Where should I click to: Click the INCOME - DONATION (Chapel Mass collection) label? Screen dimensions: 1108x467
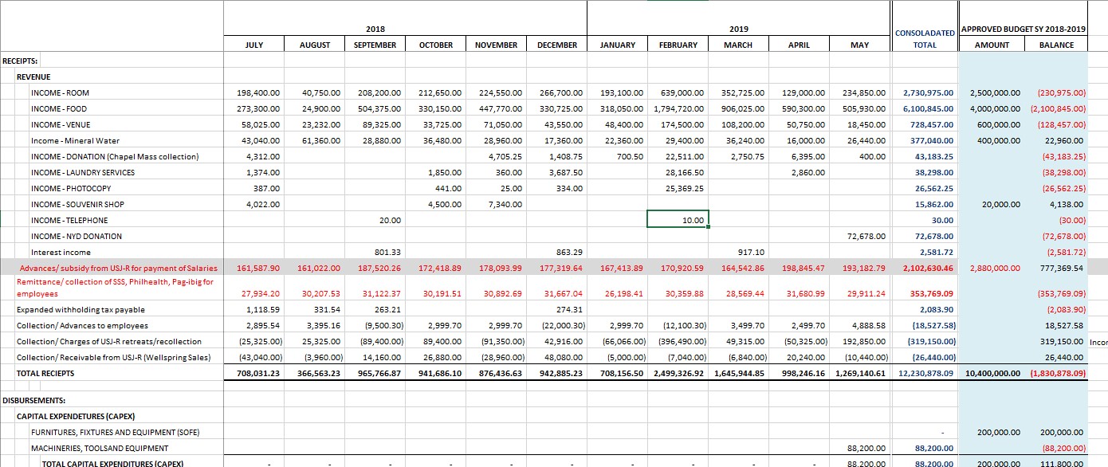[114, 157]
